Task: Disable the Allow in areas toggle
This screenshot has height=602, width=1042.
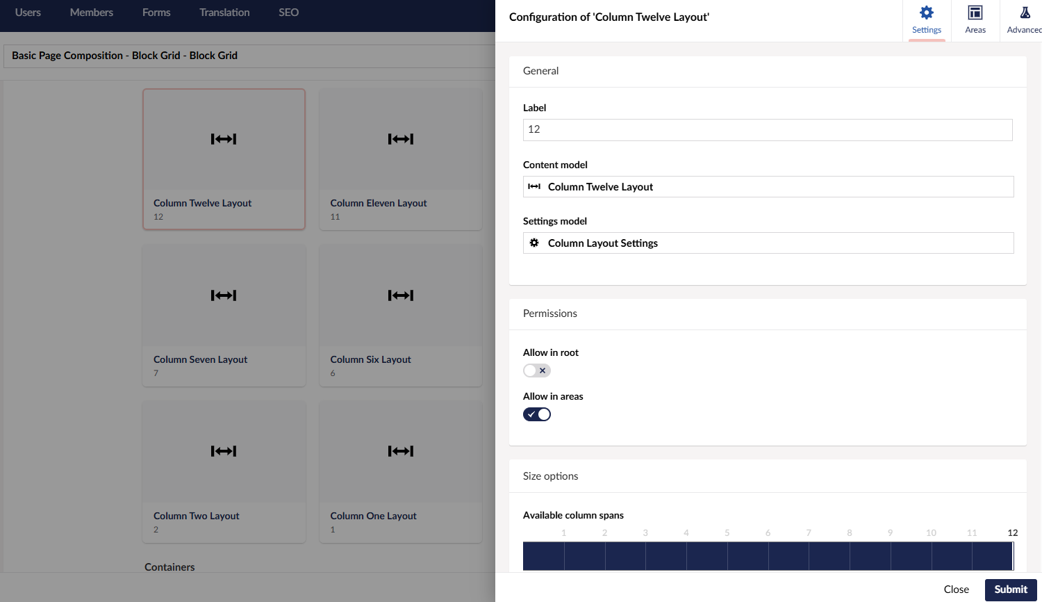Action: [537, 414]
